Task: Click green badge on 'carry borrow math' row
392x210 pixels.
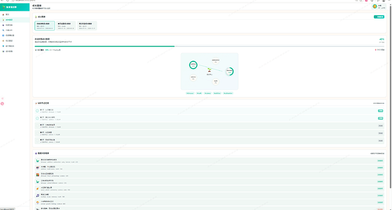Action: (380, 161)
